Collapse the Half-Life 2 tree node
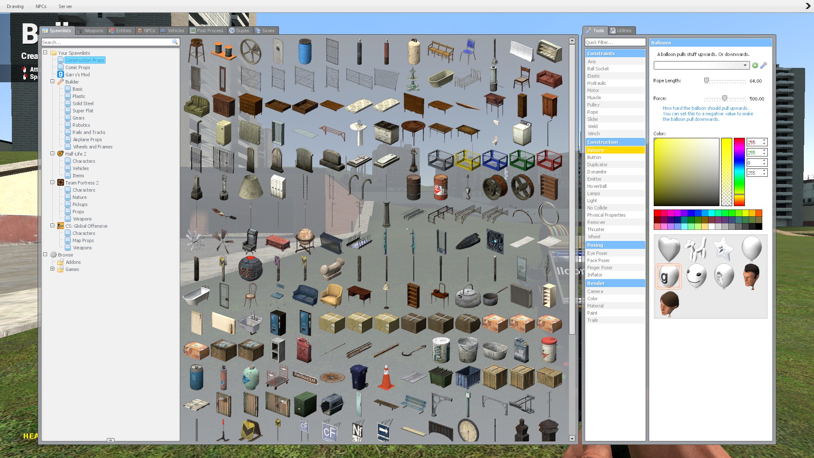The width and height of the screenshot is (814, 458). (52, 154)
